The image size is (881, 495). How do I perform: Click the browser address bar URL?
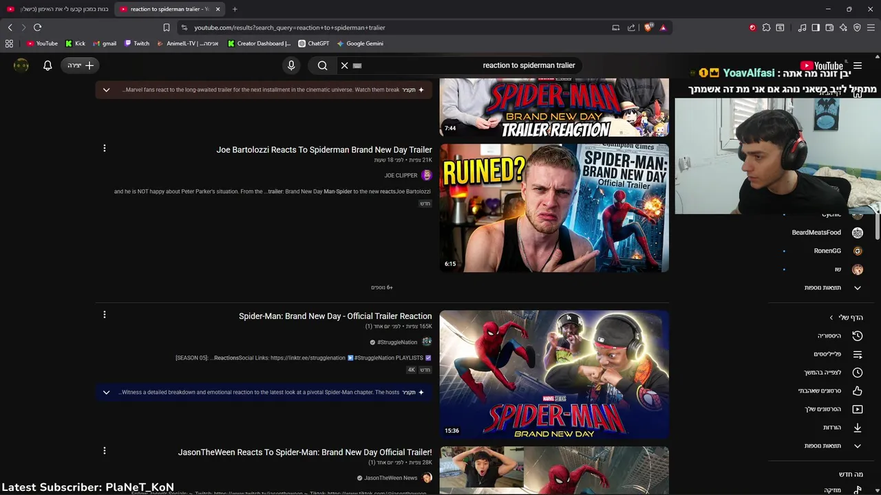coord(289,27)
